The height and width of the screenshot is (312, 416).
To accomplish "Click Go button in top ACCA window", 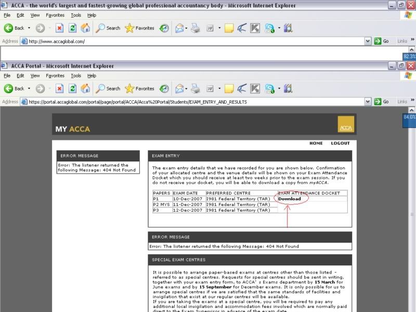I will (x=382, y=41).
